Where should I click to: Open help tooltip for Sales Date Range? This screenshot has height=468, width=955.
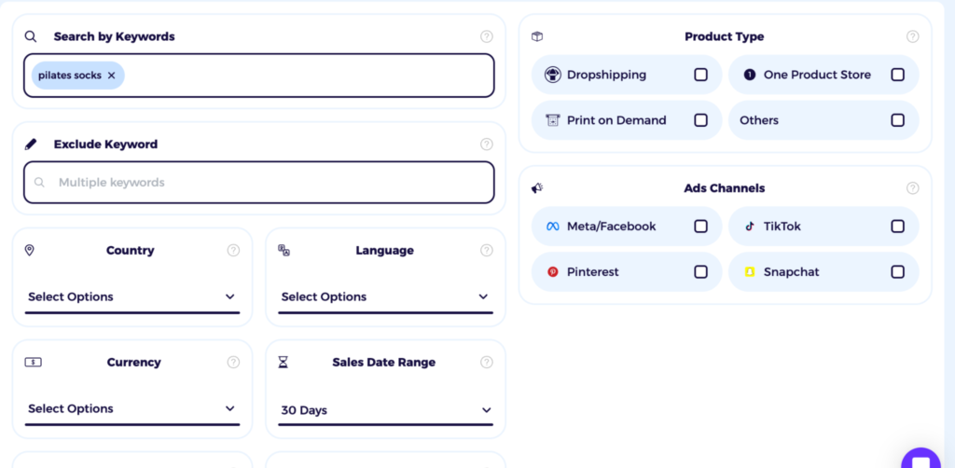pos(486,362)
